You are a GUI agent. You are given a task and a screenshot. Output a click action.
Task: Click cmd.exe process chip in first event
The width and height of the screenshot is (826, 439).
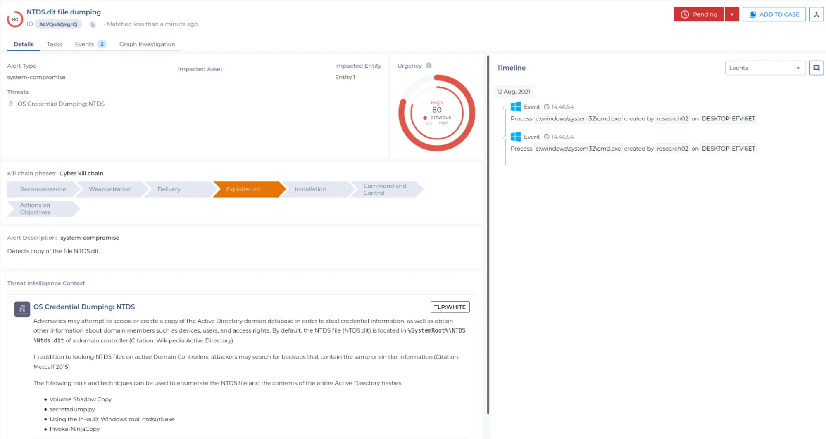click(x=578, y=119)
